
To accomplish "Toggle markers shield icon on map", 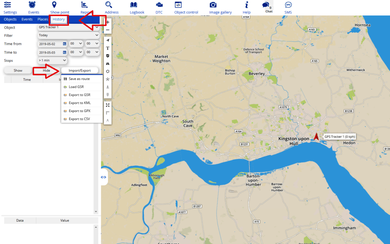I will pos(108,56).
